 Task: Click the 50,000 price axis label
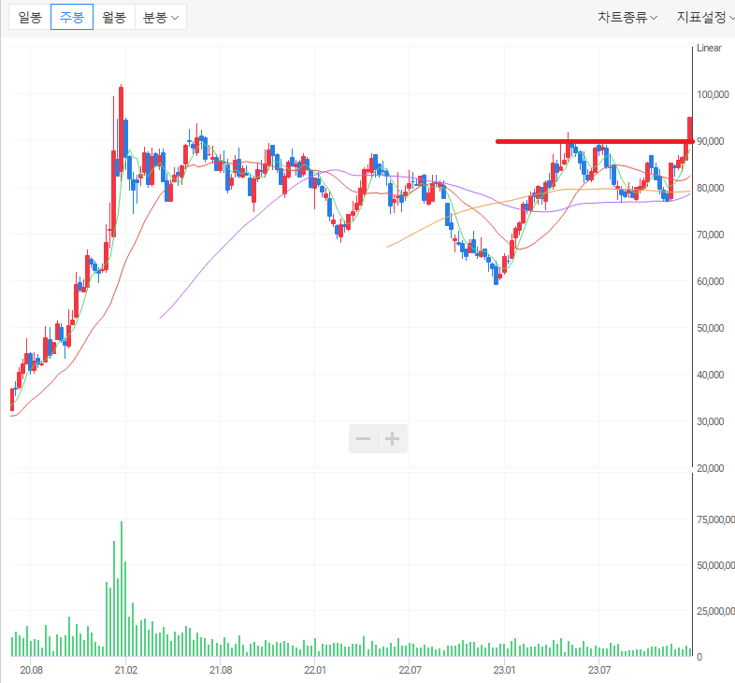pyautogui.click(x=710, y=328)
